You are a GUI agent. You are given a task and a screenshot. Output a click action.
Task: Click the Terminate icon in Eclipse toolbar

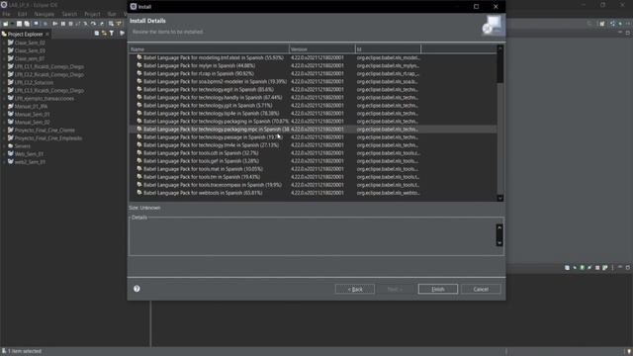(x=70, y=24)
